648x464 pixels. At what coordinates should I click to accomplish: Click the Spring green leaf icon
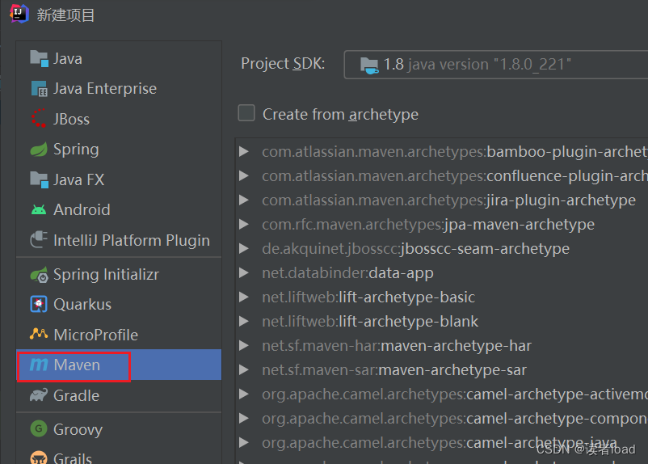[39, 150]
